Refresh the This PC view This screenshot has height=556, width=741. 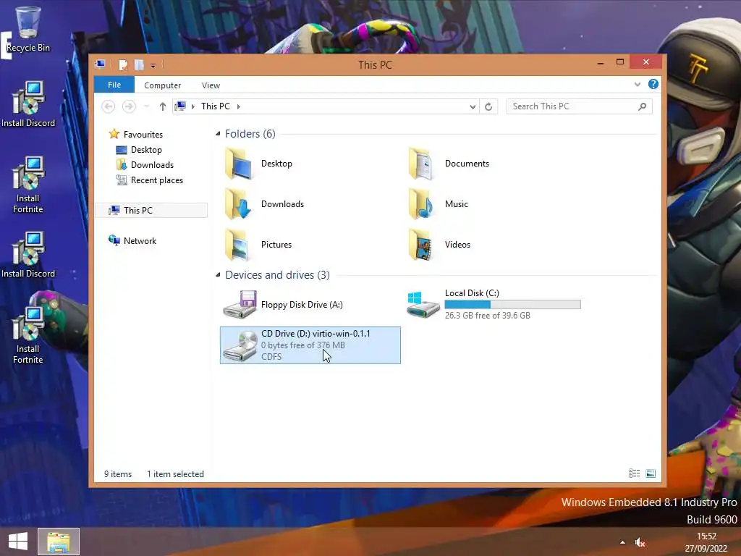coord(488,107)
